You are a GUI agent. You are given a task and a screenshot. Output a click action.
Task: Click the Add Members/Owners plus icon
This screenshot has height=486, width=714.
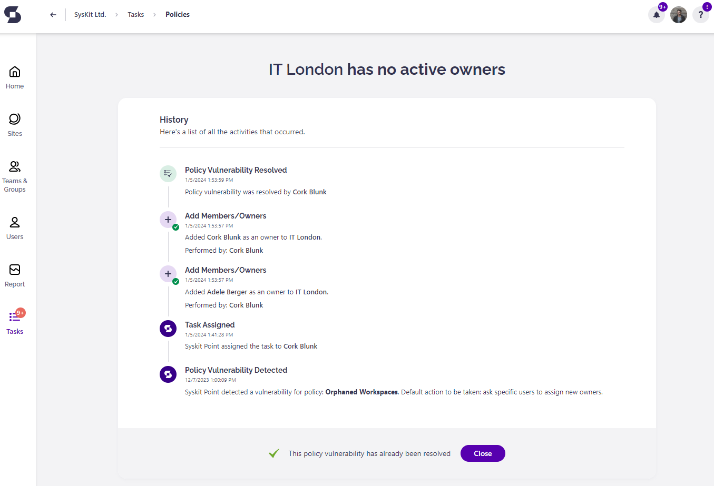pyautogui.click(x=168, y=220)
